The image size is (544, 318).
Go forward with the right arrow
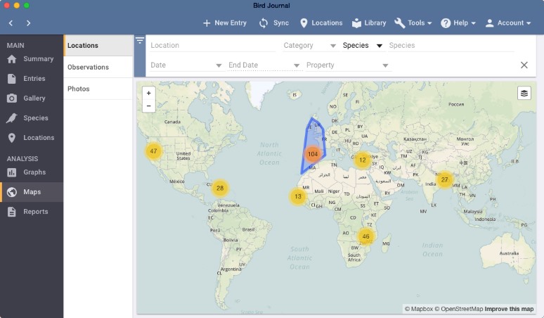(28, 23)
